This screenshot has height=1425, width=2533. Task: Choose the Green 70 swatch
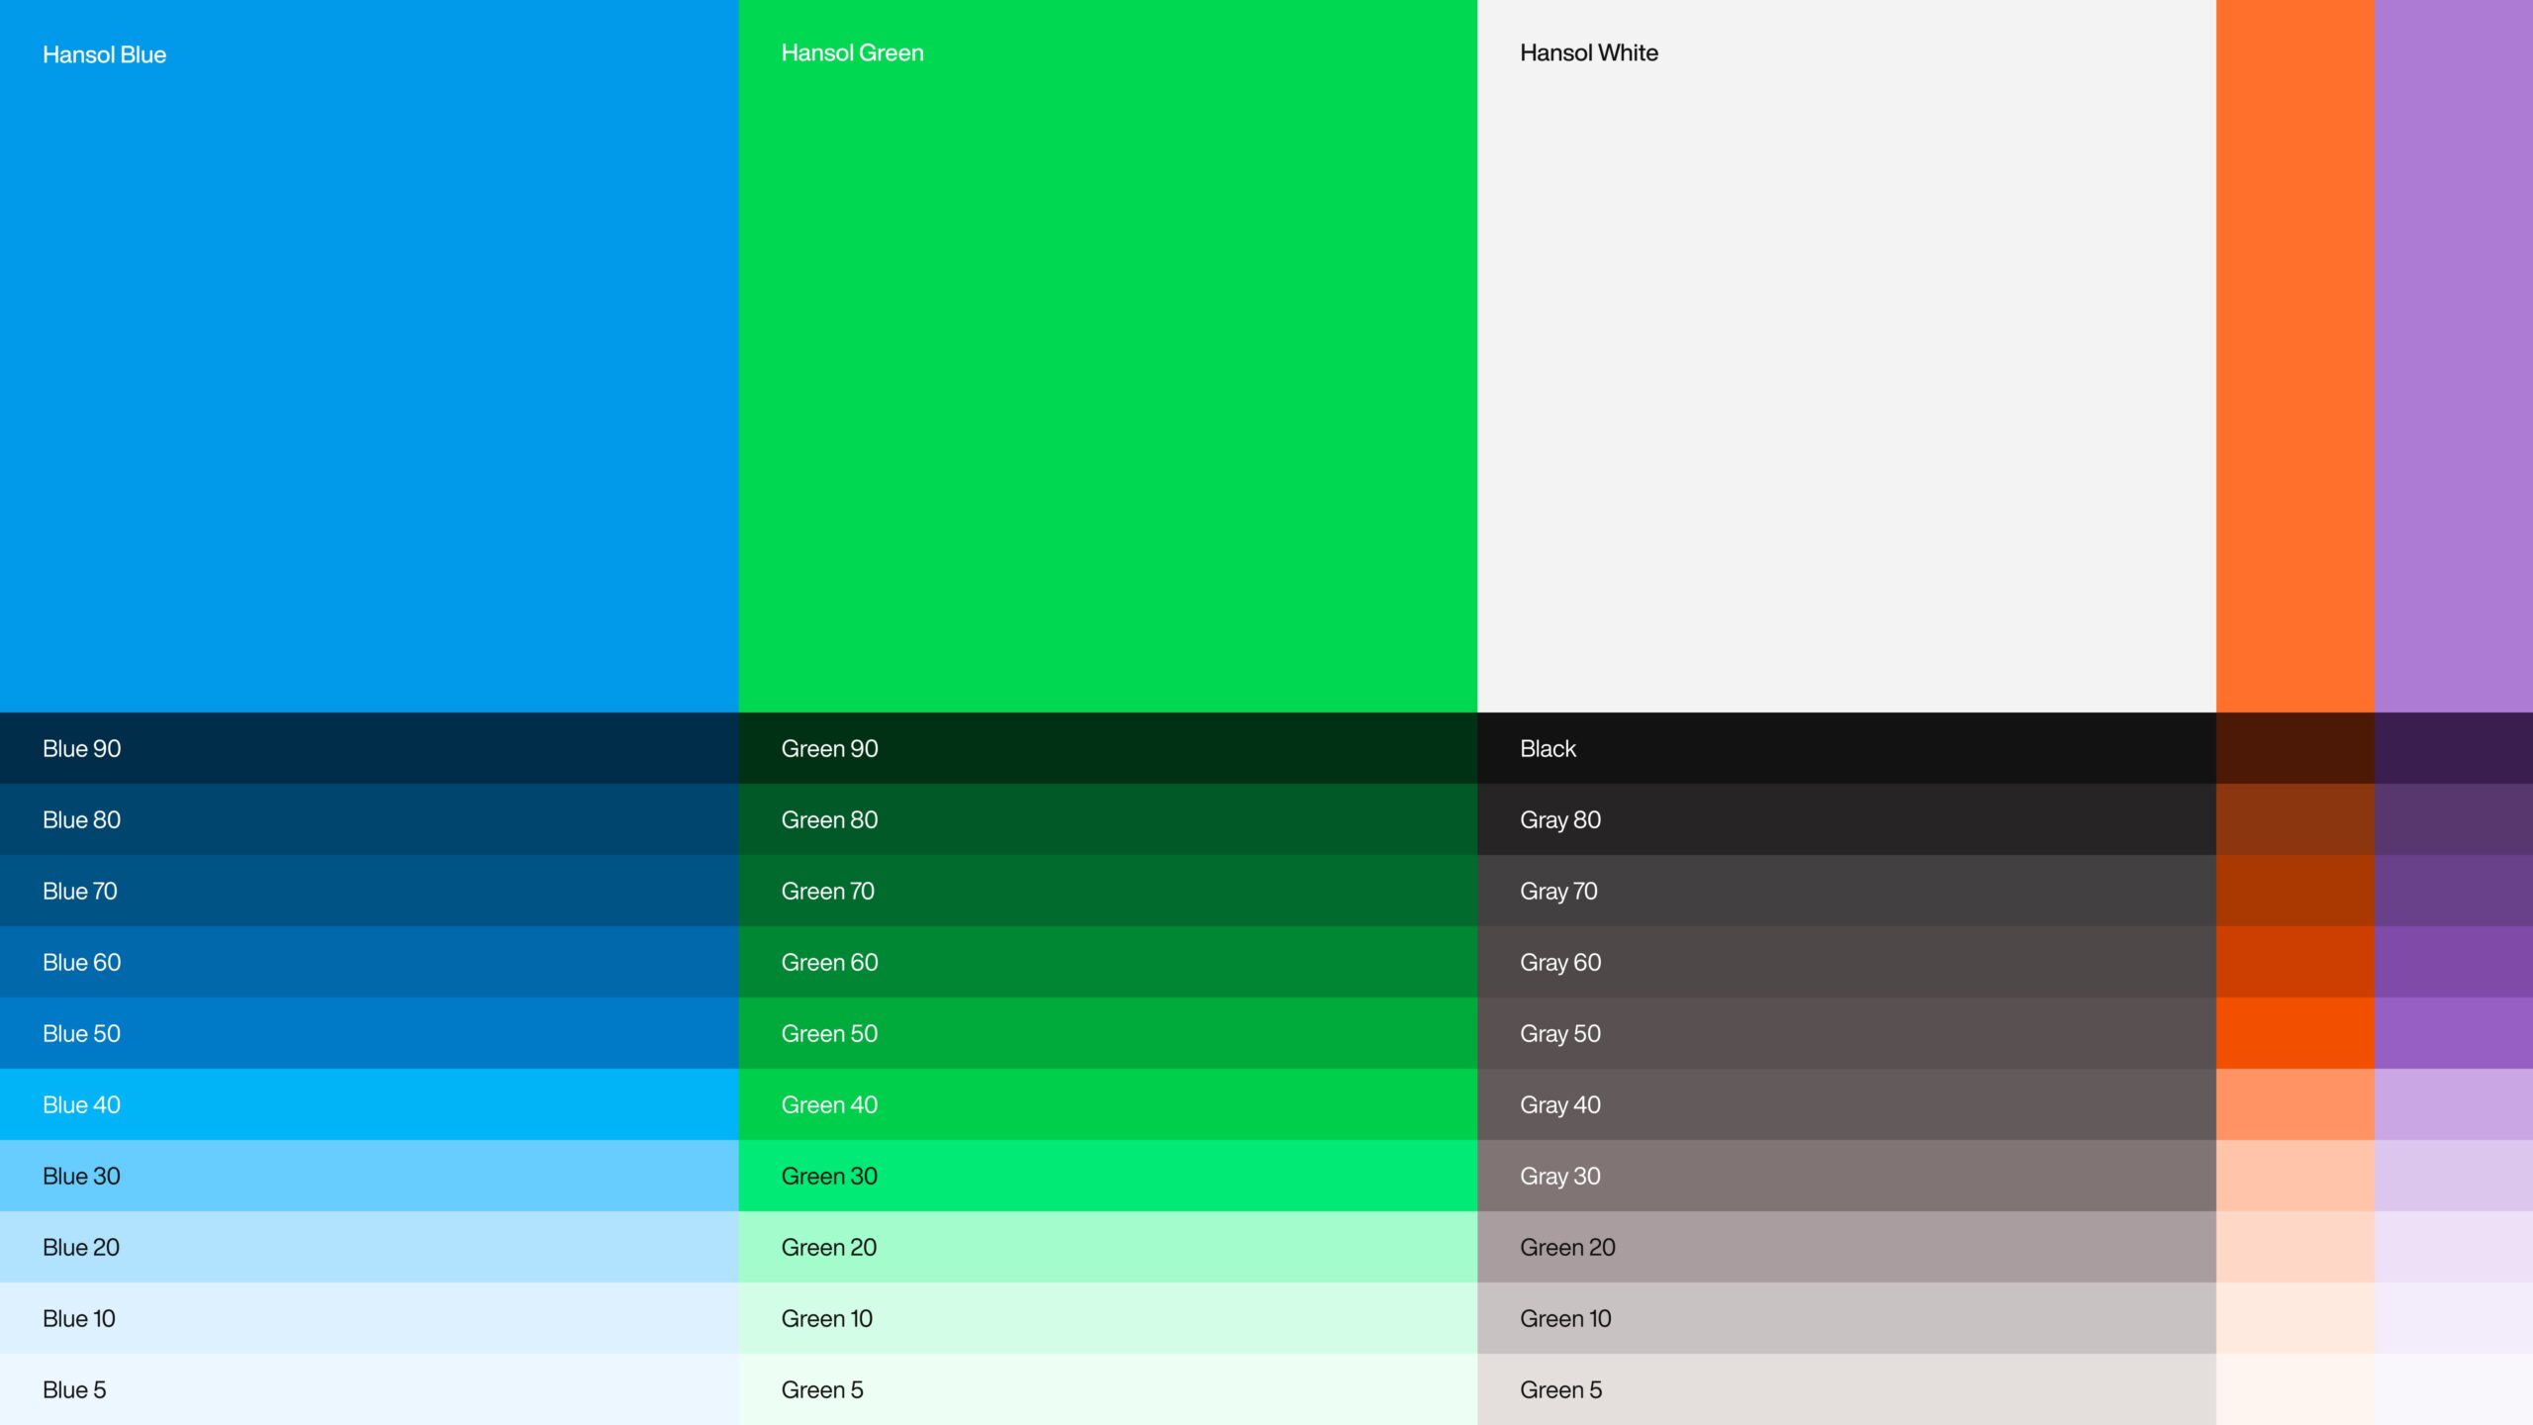point(1107,891)
